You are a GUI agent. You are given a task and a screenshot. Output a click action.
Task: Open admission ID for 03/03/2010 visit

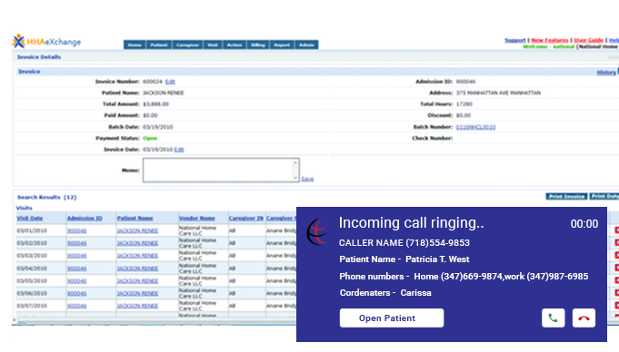point(76,256)
